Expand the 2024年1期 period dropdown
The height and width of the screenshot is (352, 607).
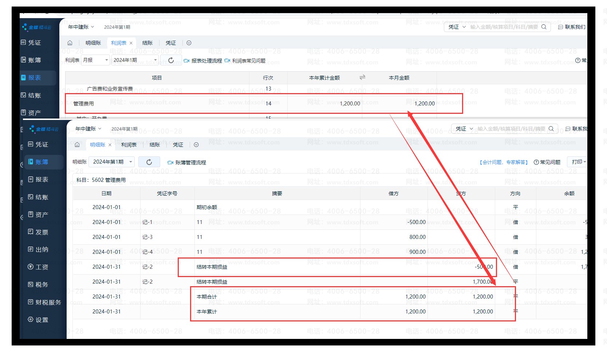[x=135, y=60]
